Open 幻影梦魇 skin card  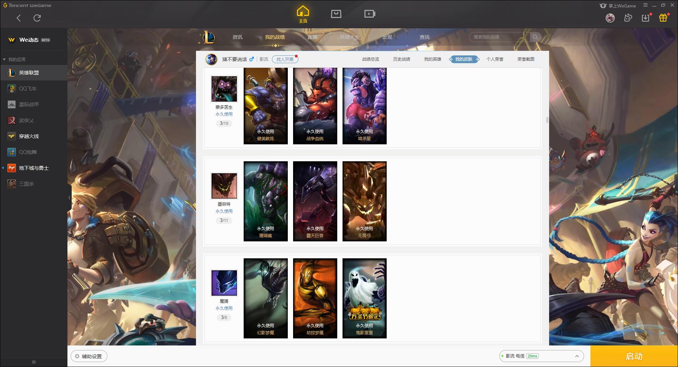click(x=266, y=298)
